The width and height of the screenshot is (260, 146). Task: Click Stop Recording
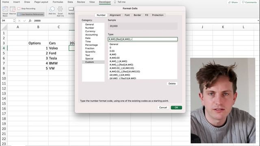[26, 9]
